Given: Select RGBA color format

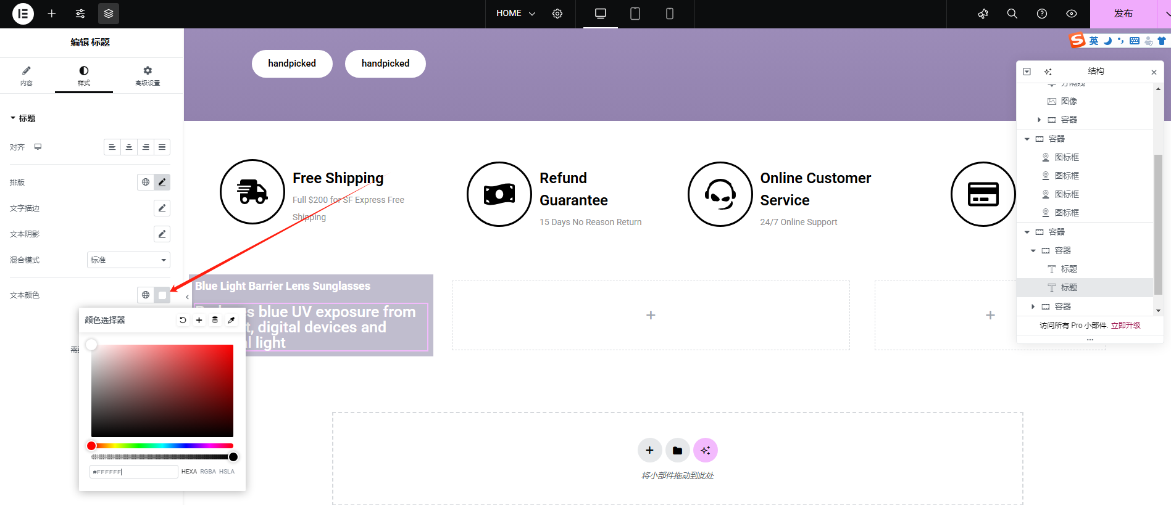Looking at the screenshot, I should click(208, 472).
